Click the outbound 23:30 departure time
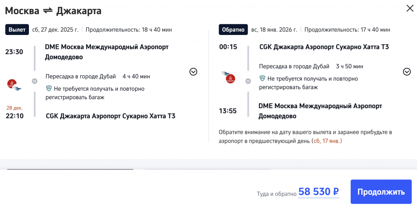Image resolution: width=417 pixels, height=207 pixels. [x=14, y=52]
